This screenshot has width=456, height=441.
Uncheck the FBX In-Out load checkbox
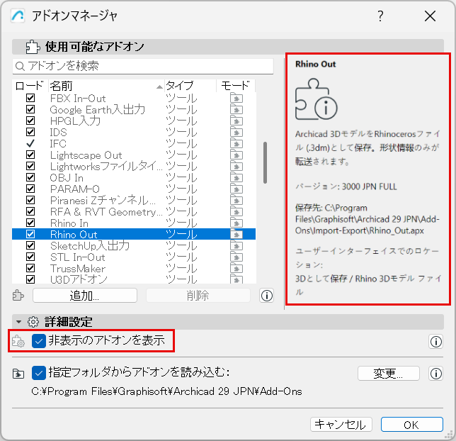pos(30,98)
